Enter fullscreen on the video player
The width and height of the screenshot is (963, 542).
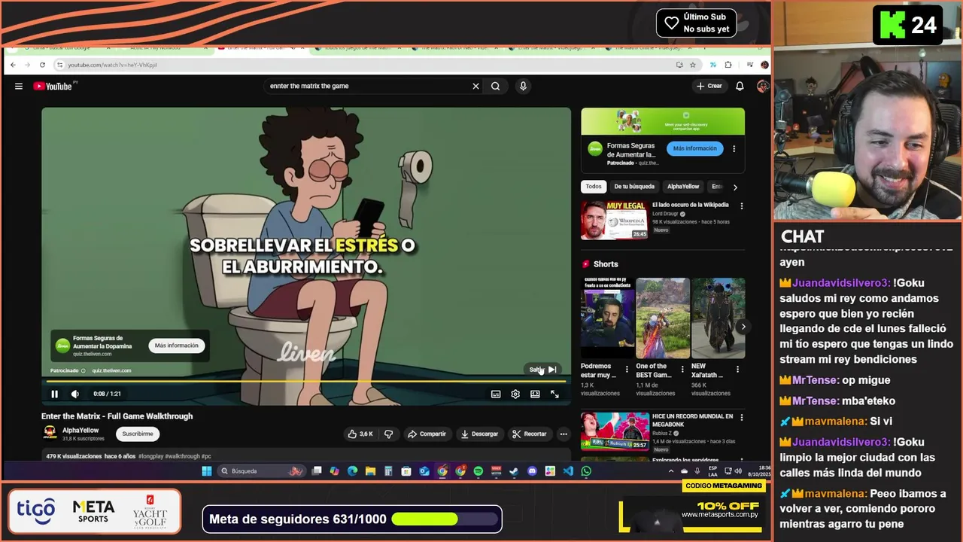click(554, 394)
